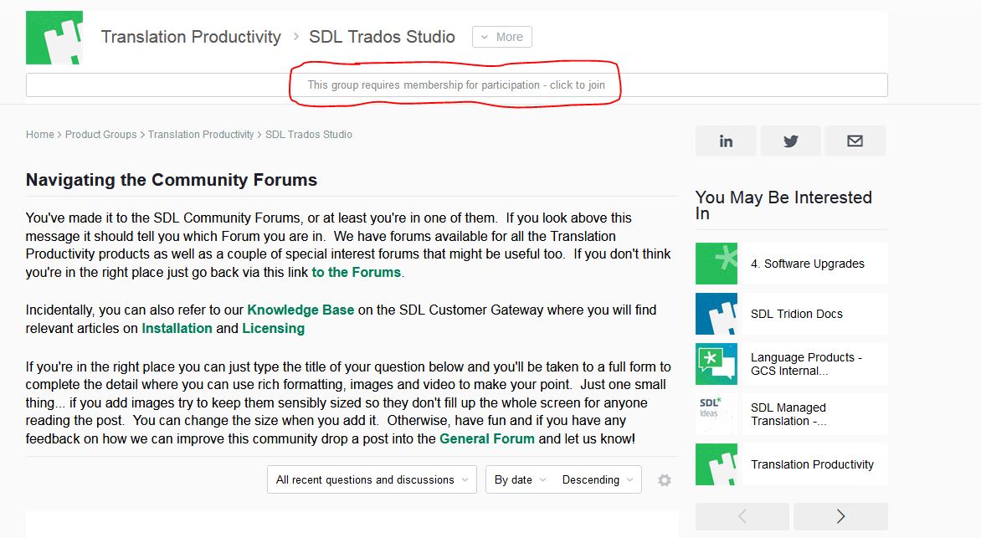Open the Descending order dropdown
This screenshot has width=981, height=538.
point(598,479)
